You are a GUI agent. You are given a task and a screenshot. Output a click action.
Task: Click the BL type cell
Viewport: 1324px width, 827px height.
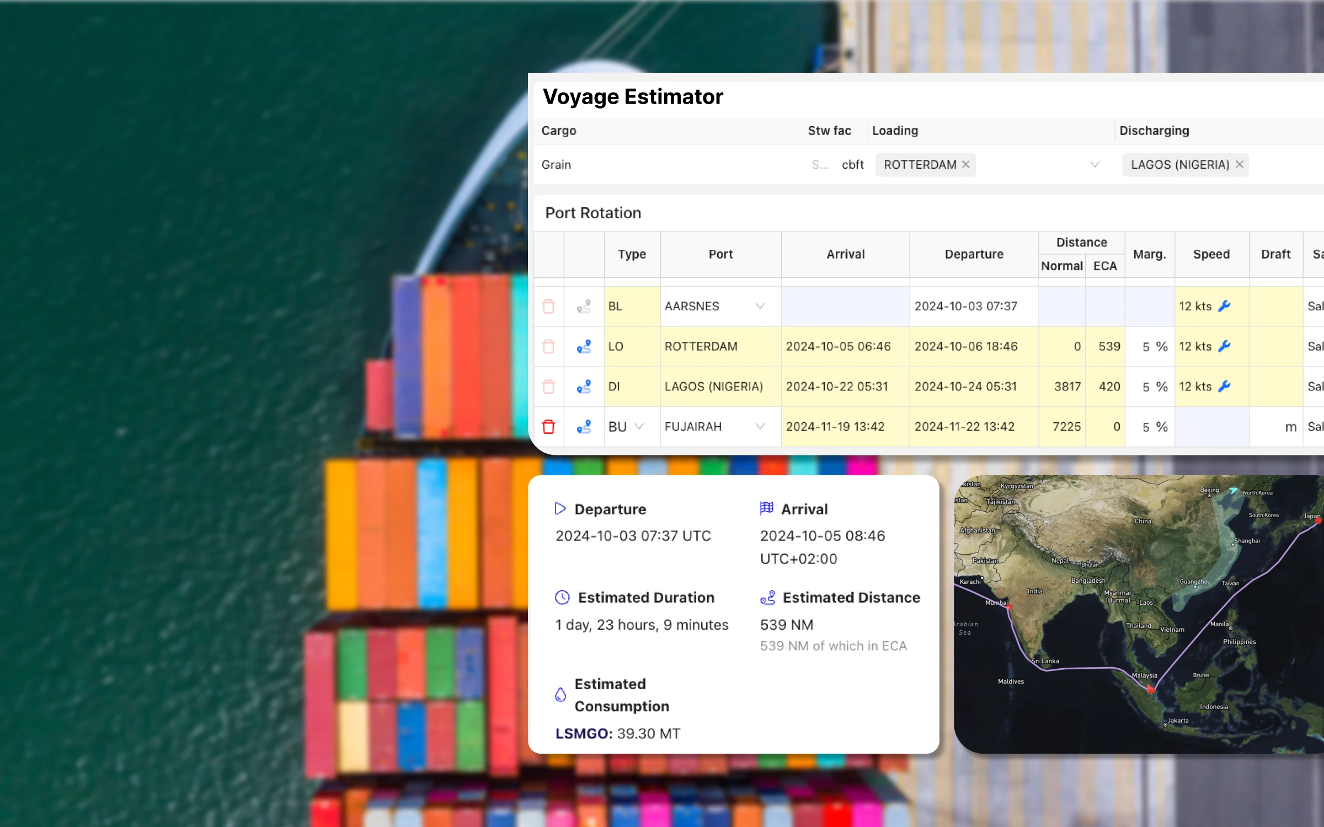pos(632,307)
